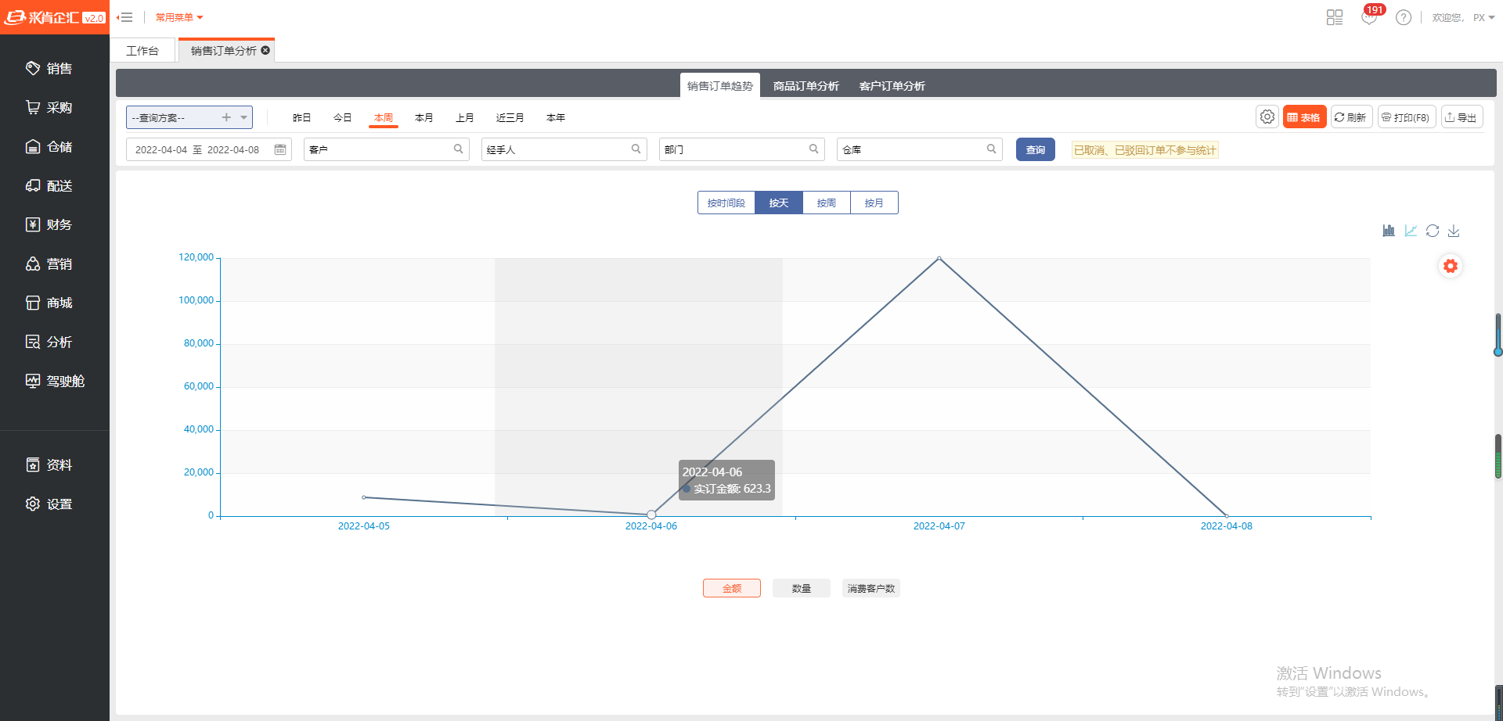Image resolution: width=1503 pixels, height=721 pixels.
Task: Open the PX user account dropdown
Action: point(1483,17)
